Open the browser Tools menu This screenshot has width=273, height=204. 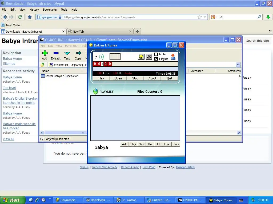coord(64,10)
